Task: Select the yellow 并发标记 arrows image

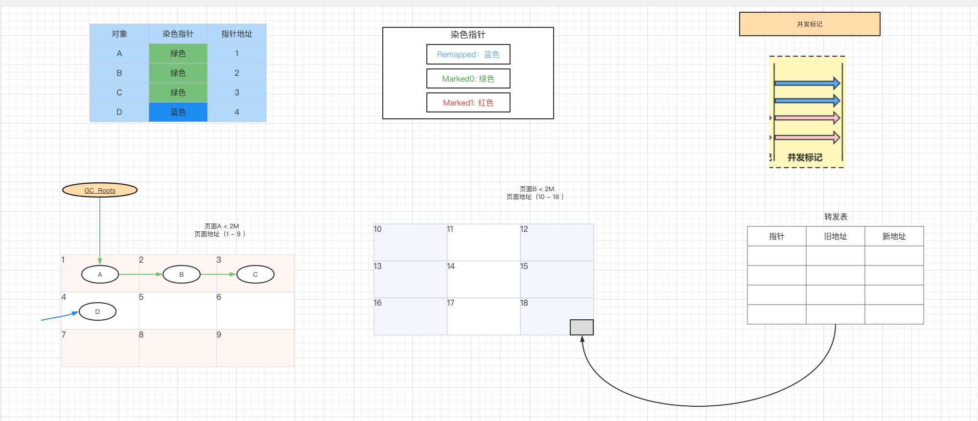Action: 807,112
